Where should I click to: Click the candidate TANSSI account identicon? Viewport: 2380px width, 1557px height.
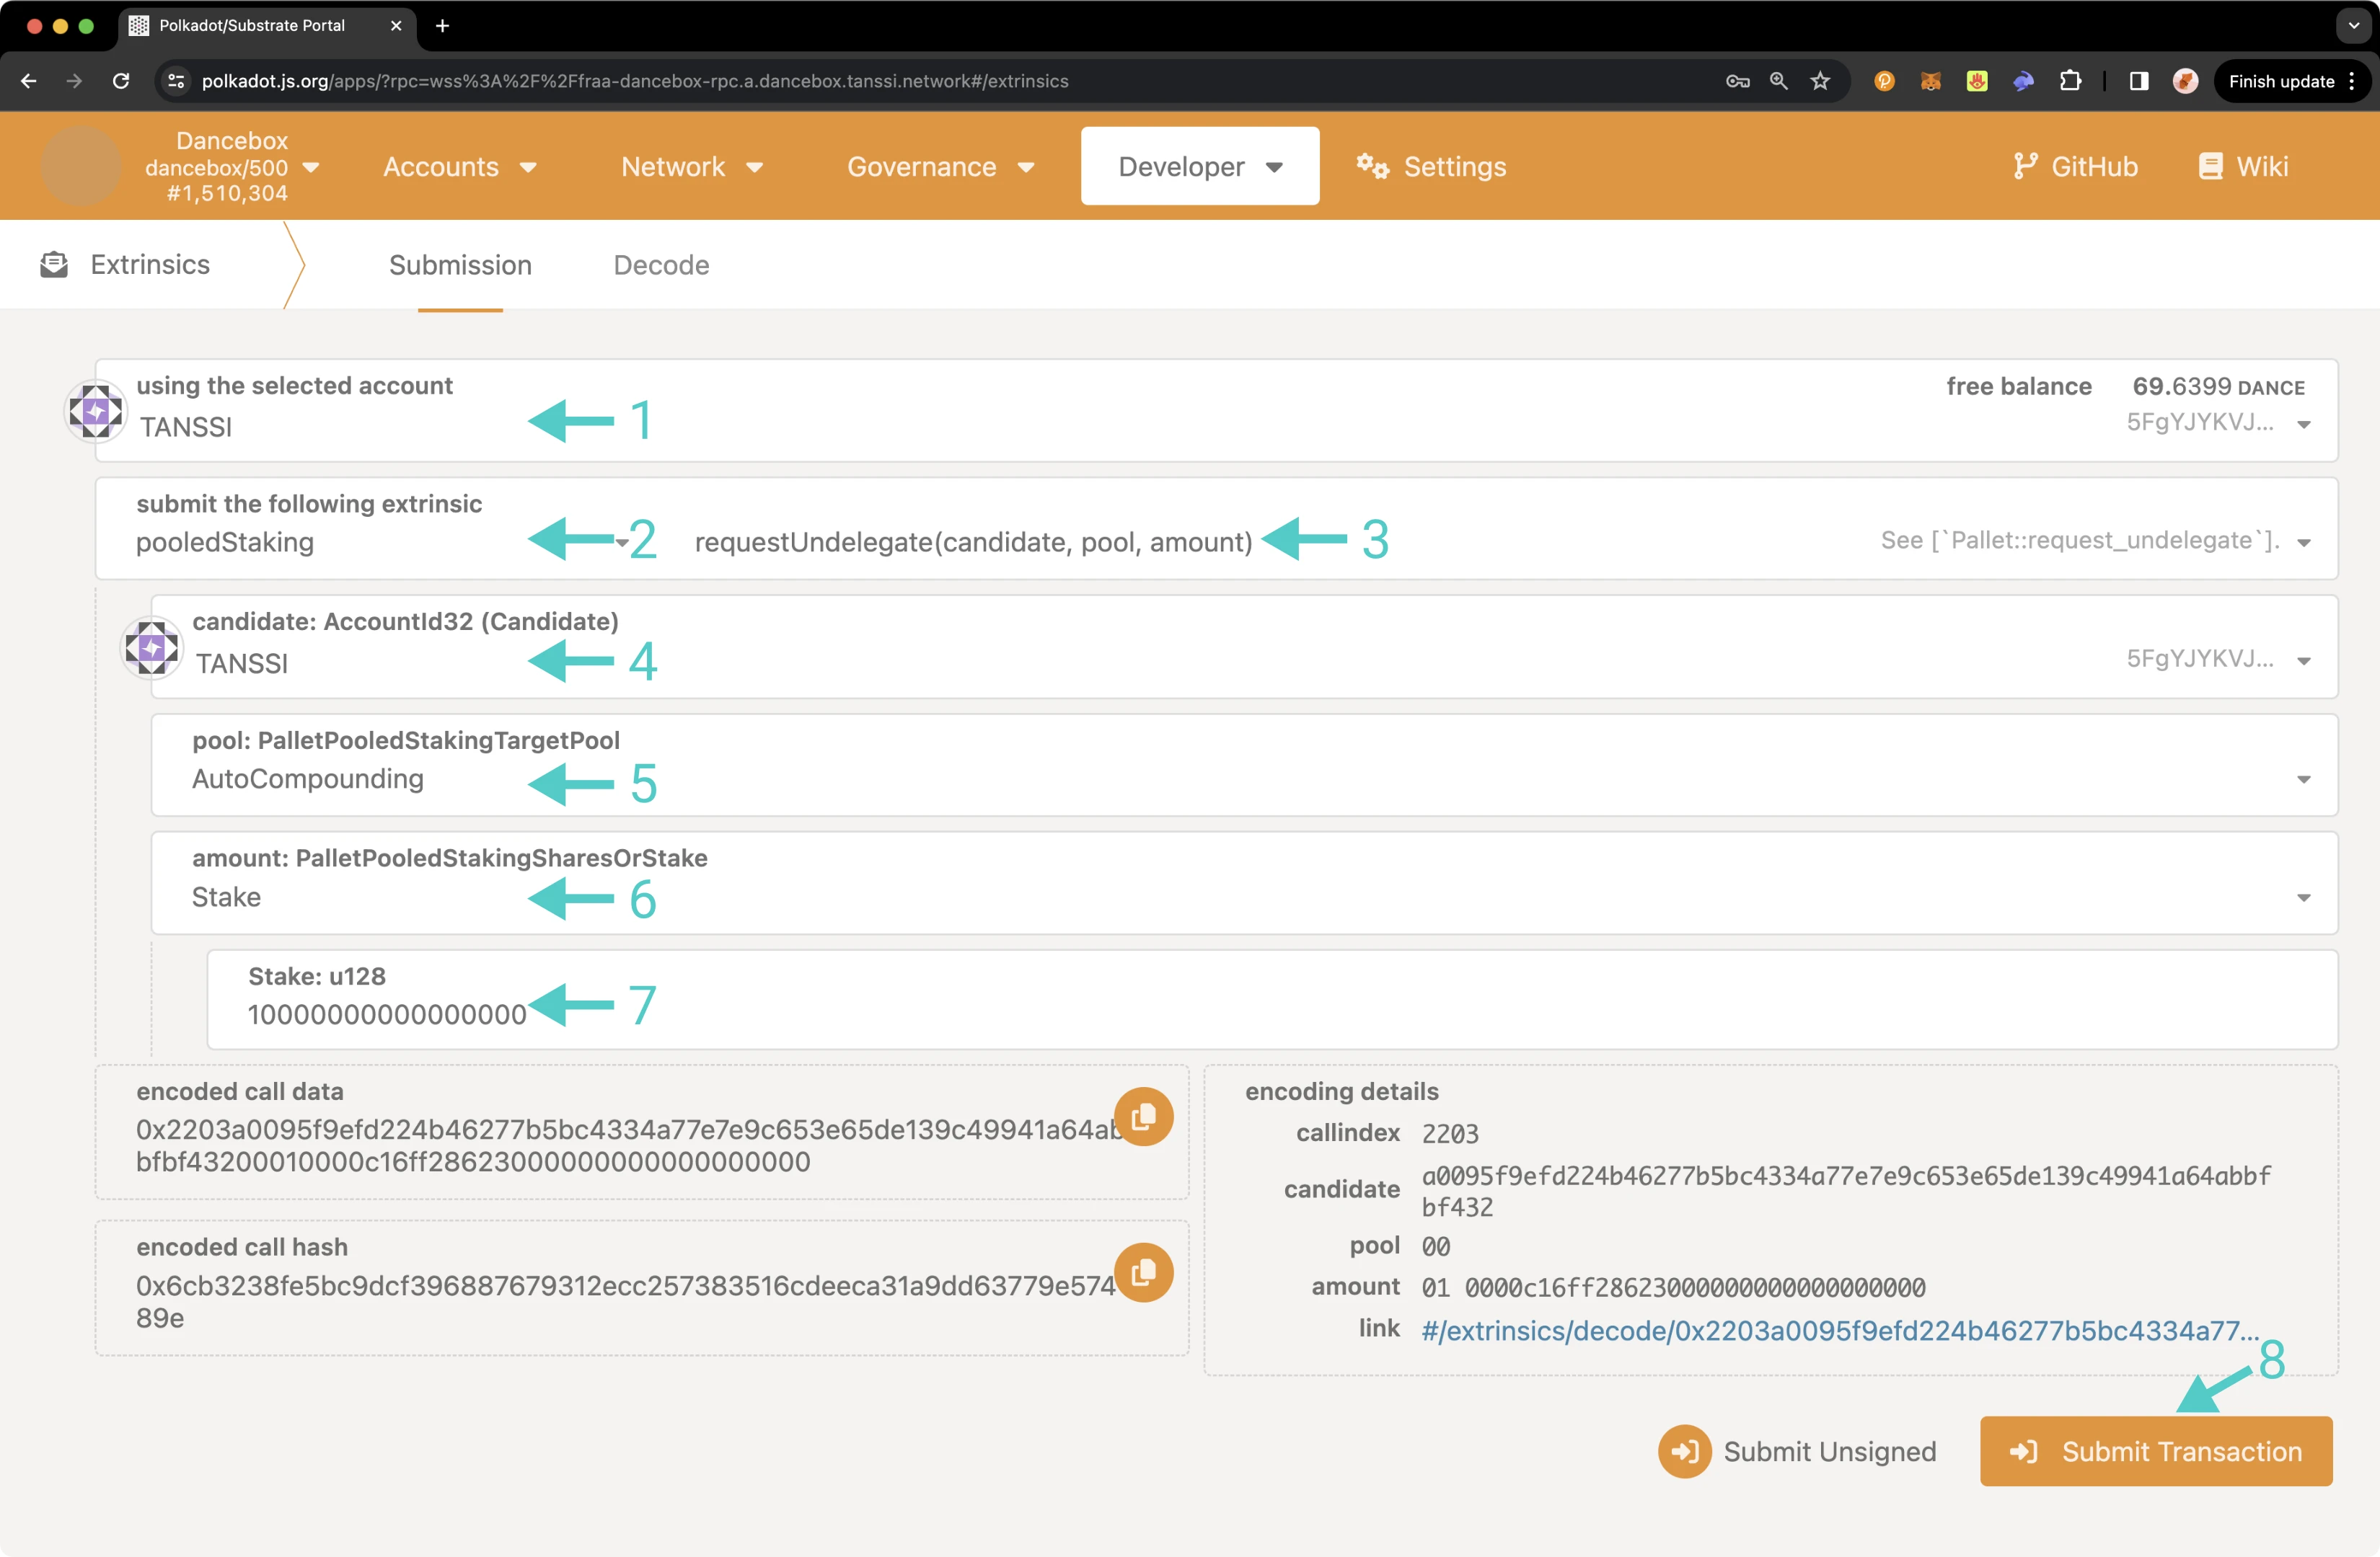click(151, 647)
